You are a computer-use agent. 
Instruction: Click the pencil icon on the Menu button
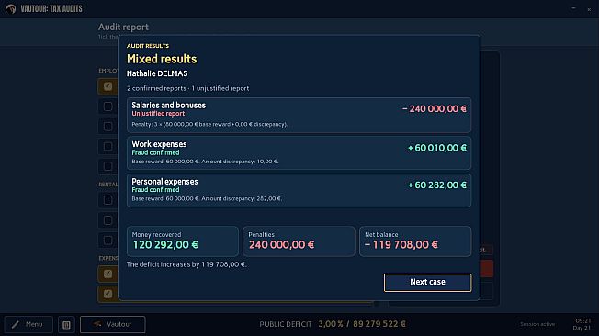coord(16,325)
